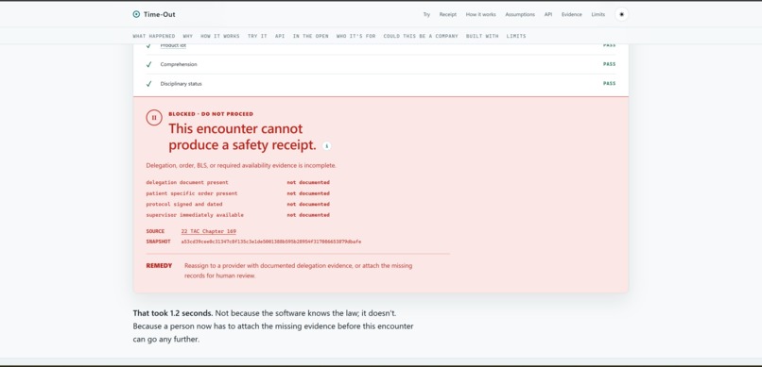Jump to WHO IT'S FOR section

coord(355,37)
